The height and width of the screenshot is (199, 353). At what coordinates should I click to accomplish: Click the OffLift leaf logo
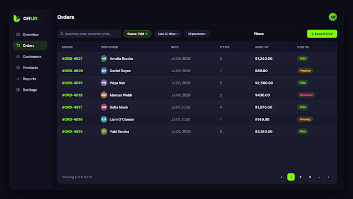[17, 18]
